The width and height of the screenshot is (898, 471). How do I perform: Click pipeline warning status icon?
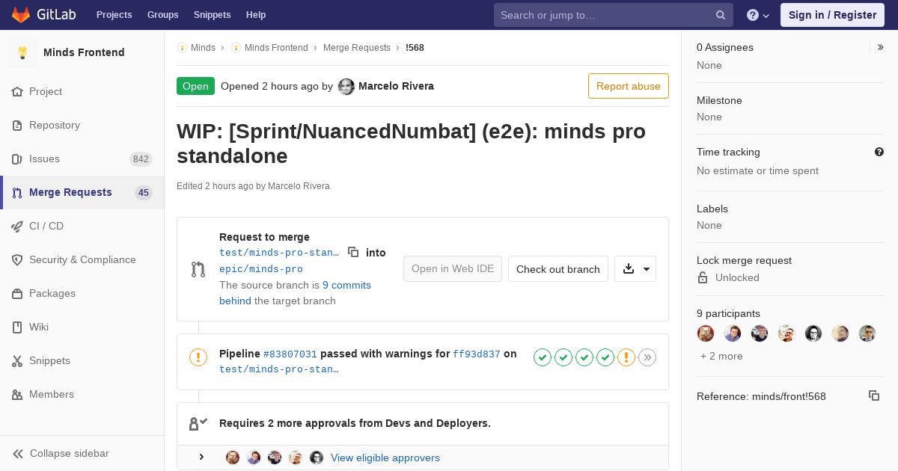tap(198, 357)
